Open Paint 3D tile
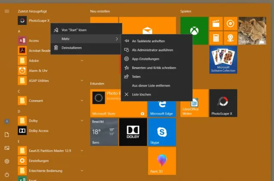The width and height of the screenshot is (274, 181). 162,161
